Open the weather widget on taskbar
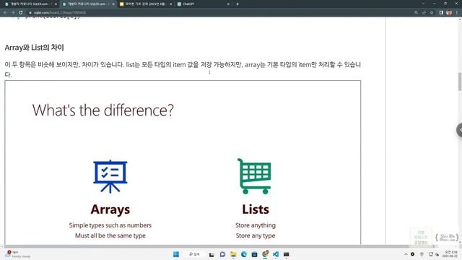462x260 pixels. (18, 254)
